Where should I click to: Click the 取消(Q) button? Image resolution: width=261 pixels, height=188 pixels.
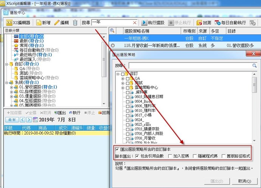pyautogui.click(x=244, y=181)
